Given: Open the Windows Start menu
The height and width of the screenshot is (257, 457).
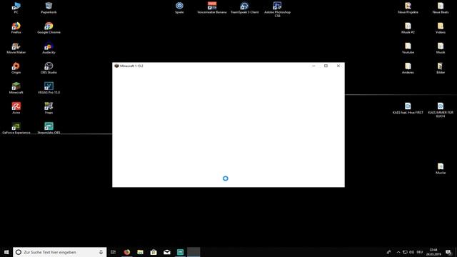Looking at the screenshot, I should tap(6, 252).
